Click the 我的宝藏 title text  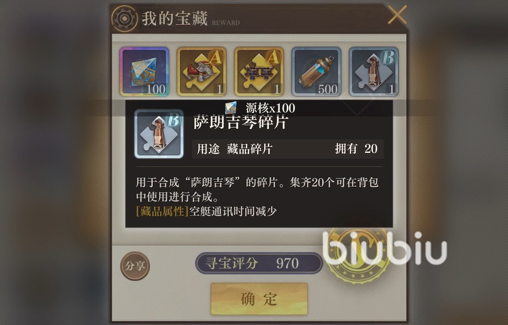click(175, 19)
